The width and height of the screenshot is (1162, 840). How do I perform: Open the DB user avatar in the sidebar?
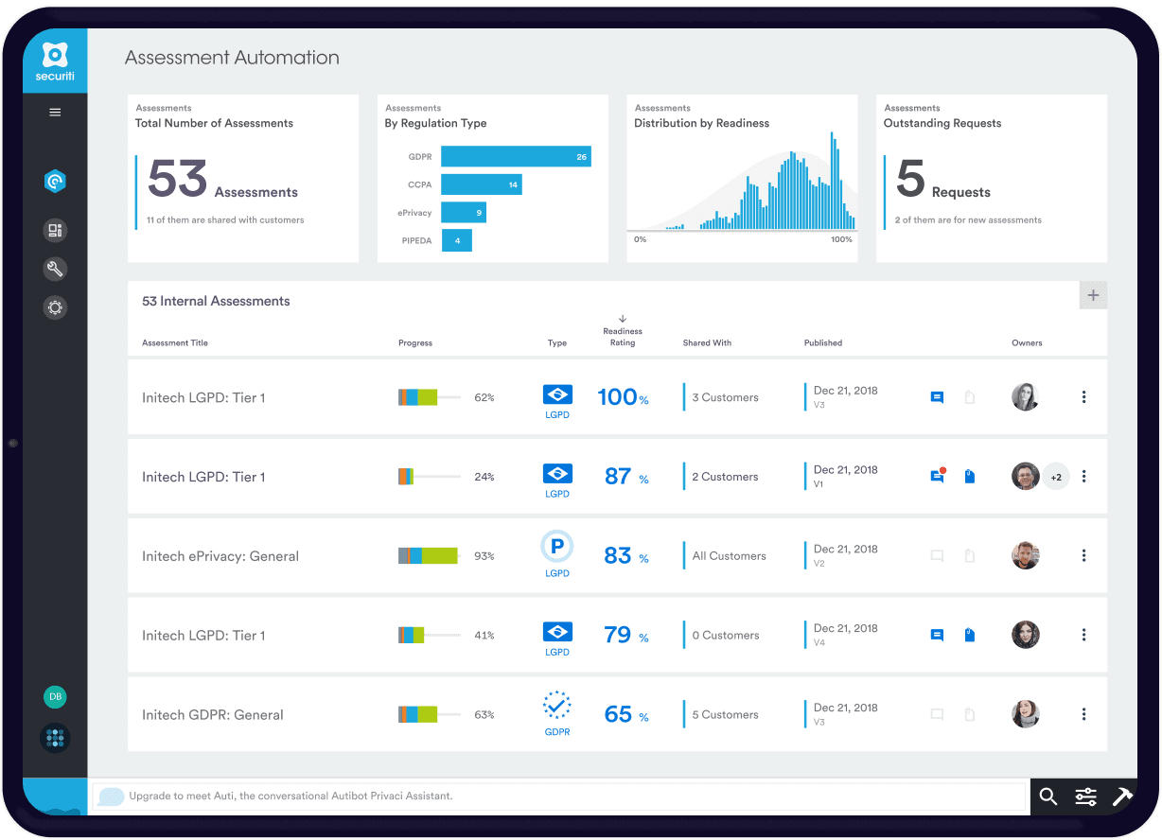54,696
